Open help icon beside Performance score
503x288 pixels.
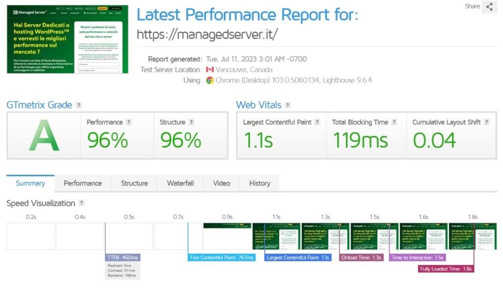click(x=129, y=122)
